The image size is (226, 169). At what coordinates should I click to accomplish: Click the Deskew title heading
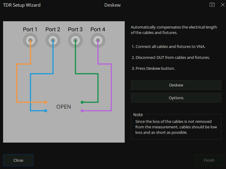pos(112,5)
